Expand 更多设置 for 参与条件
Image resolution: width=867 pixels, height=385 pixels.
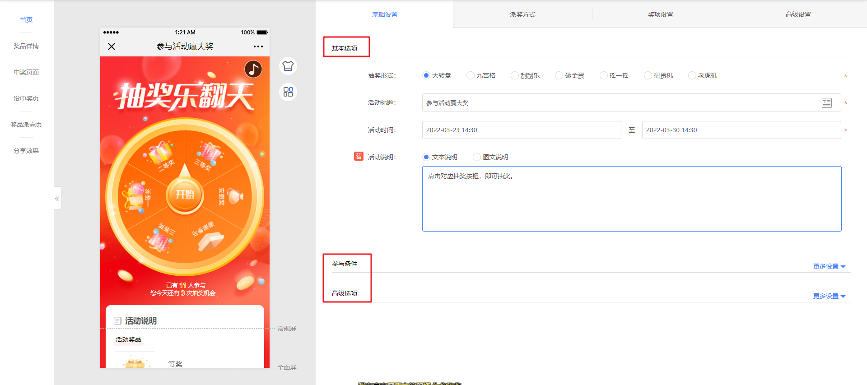click(x=829, y=266)
